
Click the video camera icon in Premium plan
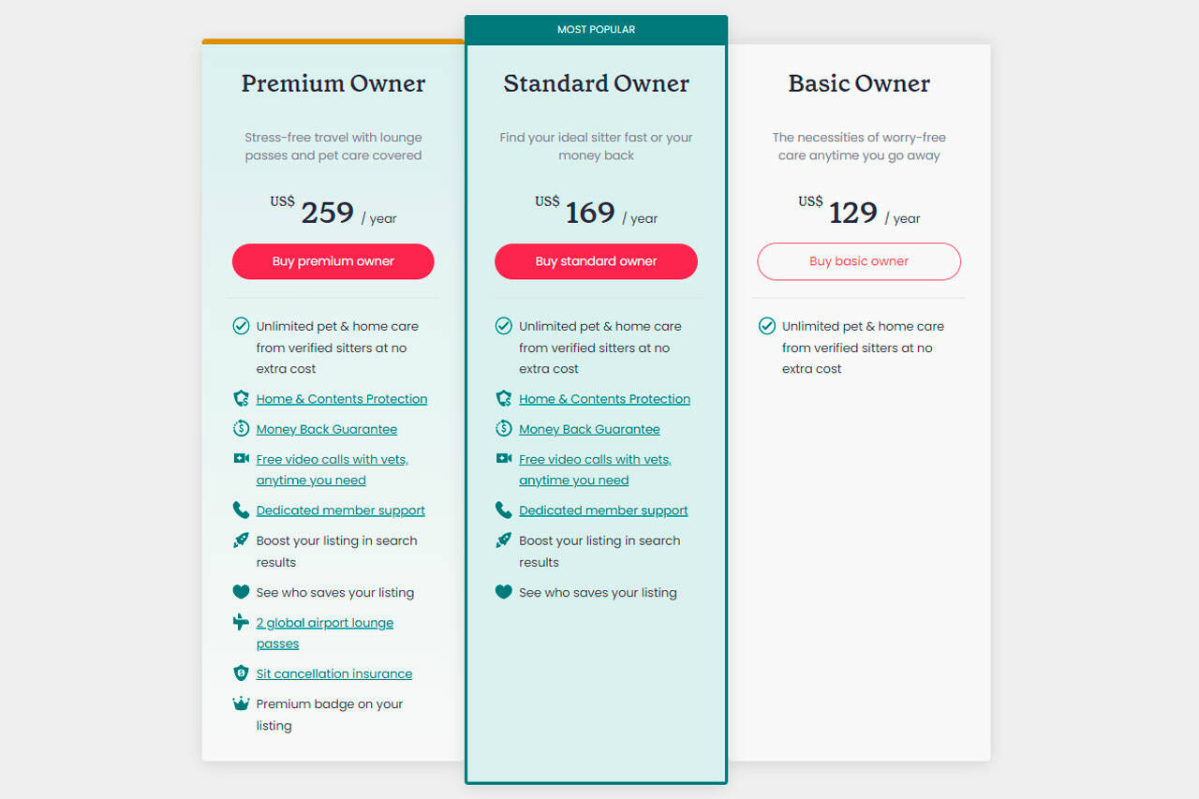(241, 458)
